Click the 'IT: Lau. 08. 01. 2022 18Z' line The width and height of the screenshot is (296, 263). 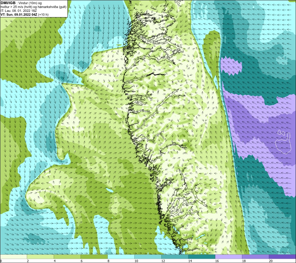point(19,11)
